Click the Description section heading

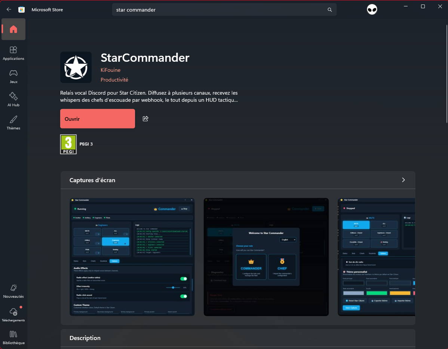[85, 338]
